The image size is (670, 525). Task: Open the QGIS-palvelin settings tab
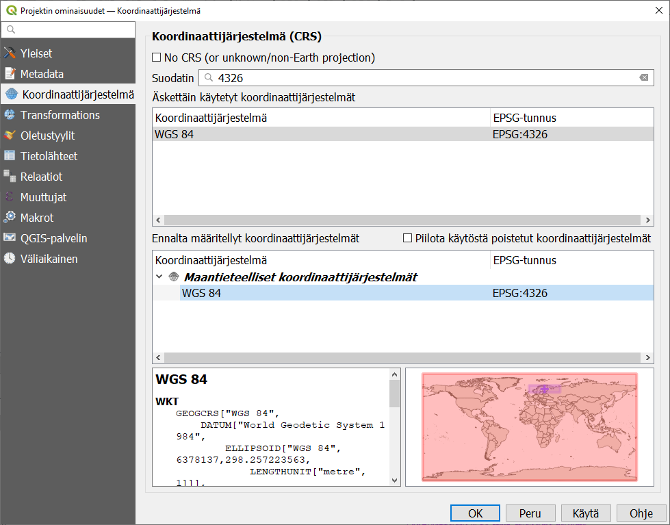[x=53, y=238]
